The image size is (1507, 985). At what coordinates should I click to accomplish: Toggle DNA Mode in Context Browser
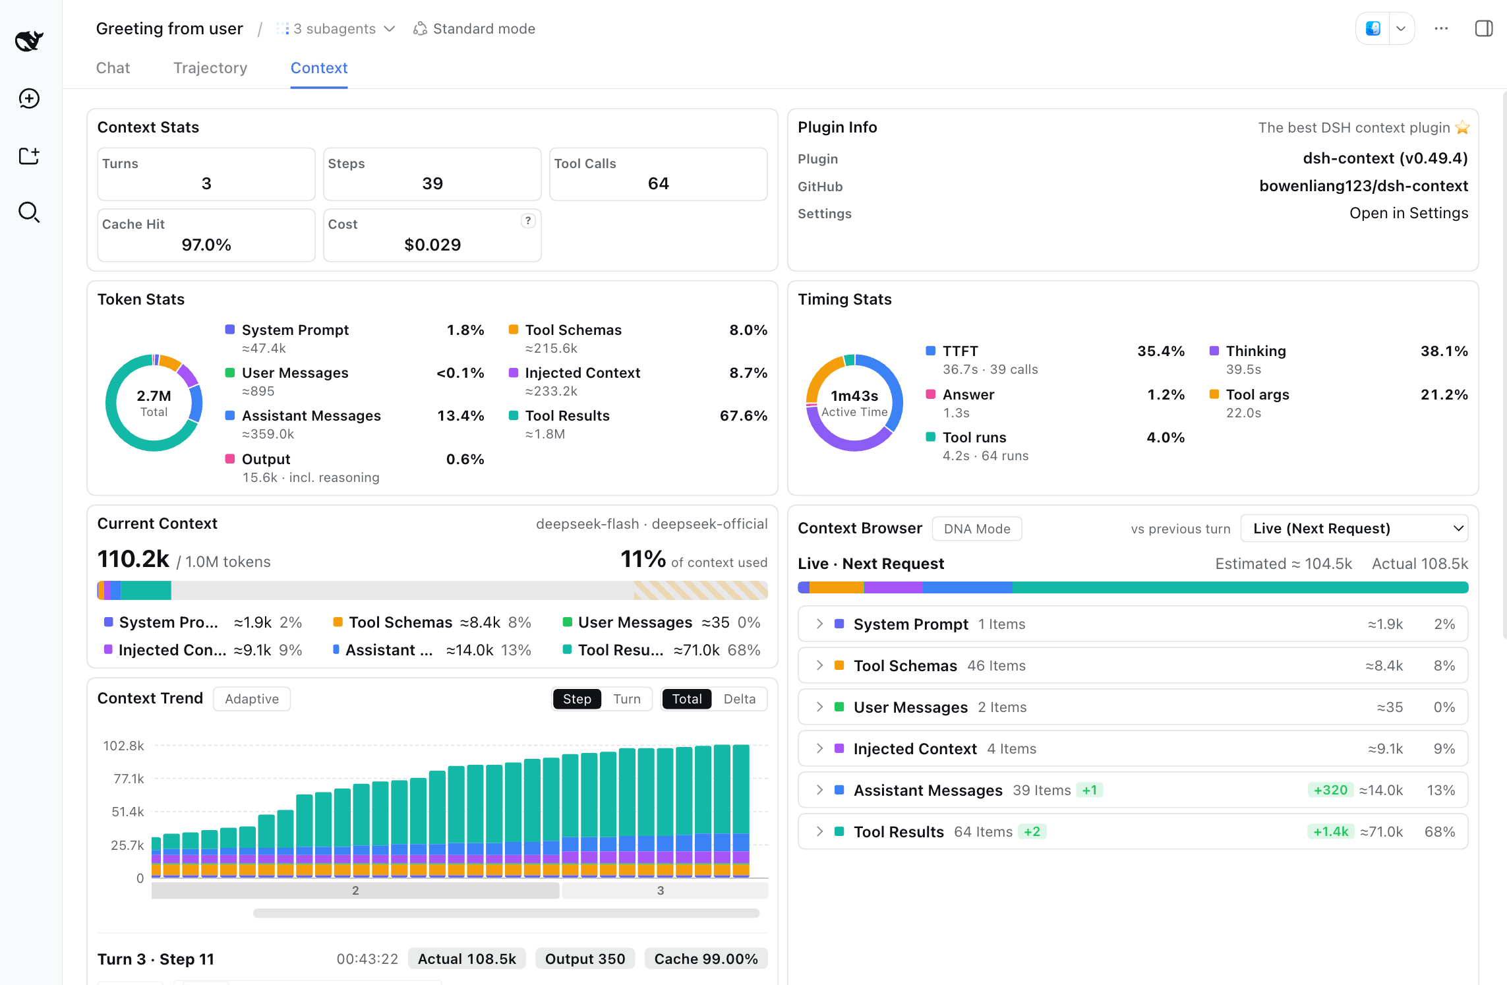pyautogui.click(x=977, y=529)
